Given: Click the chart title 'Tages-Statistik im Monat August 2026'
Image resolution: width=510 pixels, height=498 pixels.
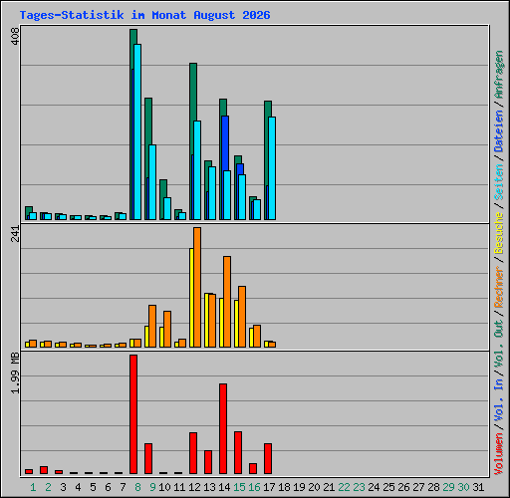Looking at the screenshot, I should pos(144,15).
